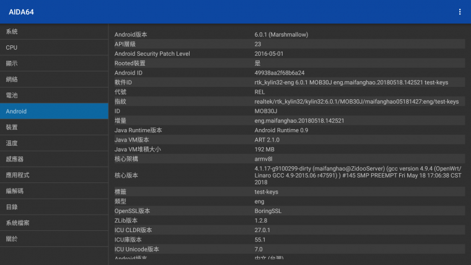This screenshot has width=471, height=265.
Task: Select the ZLib版本 label
Action: tap(126, 220)
